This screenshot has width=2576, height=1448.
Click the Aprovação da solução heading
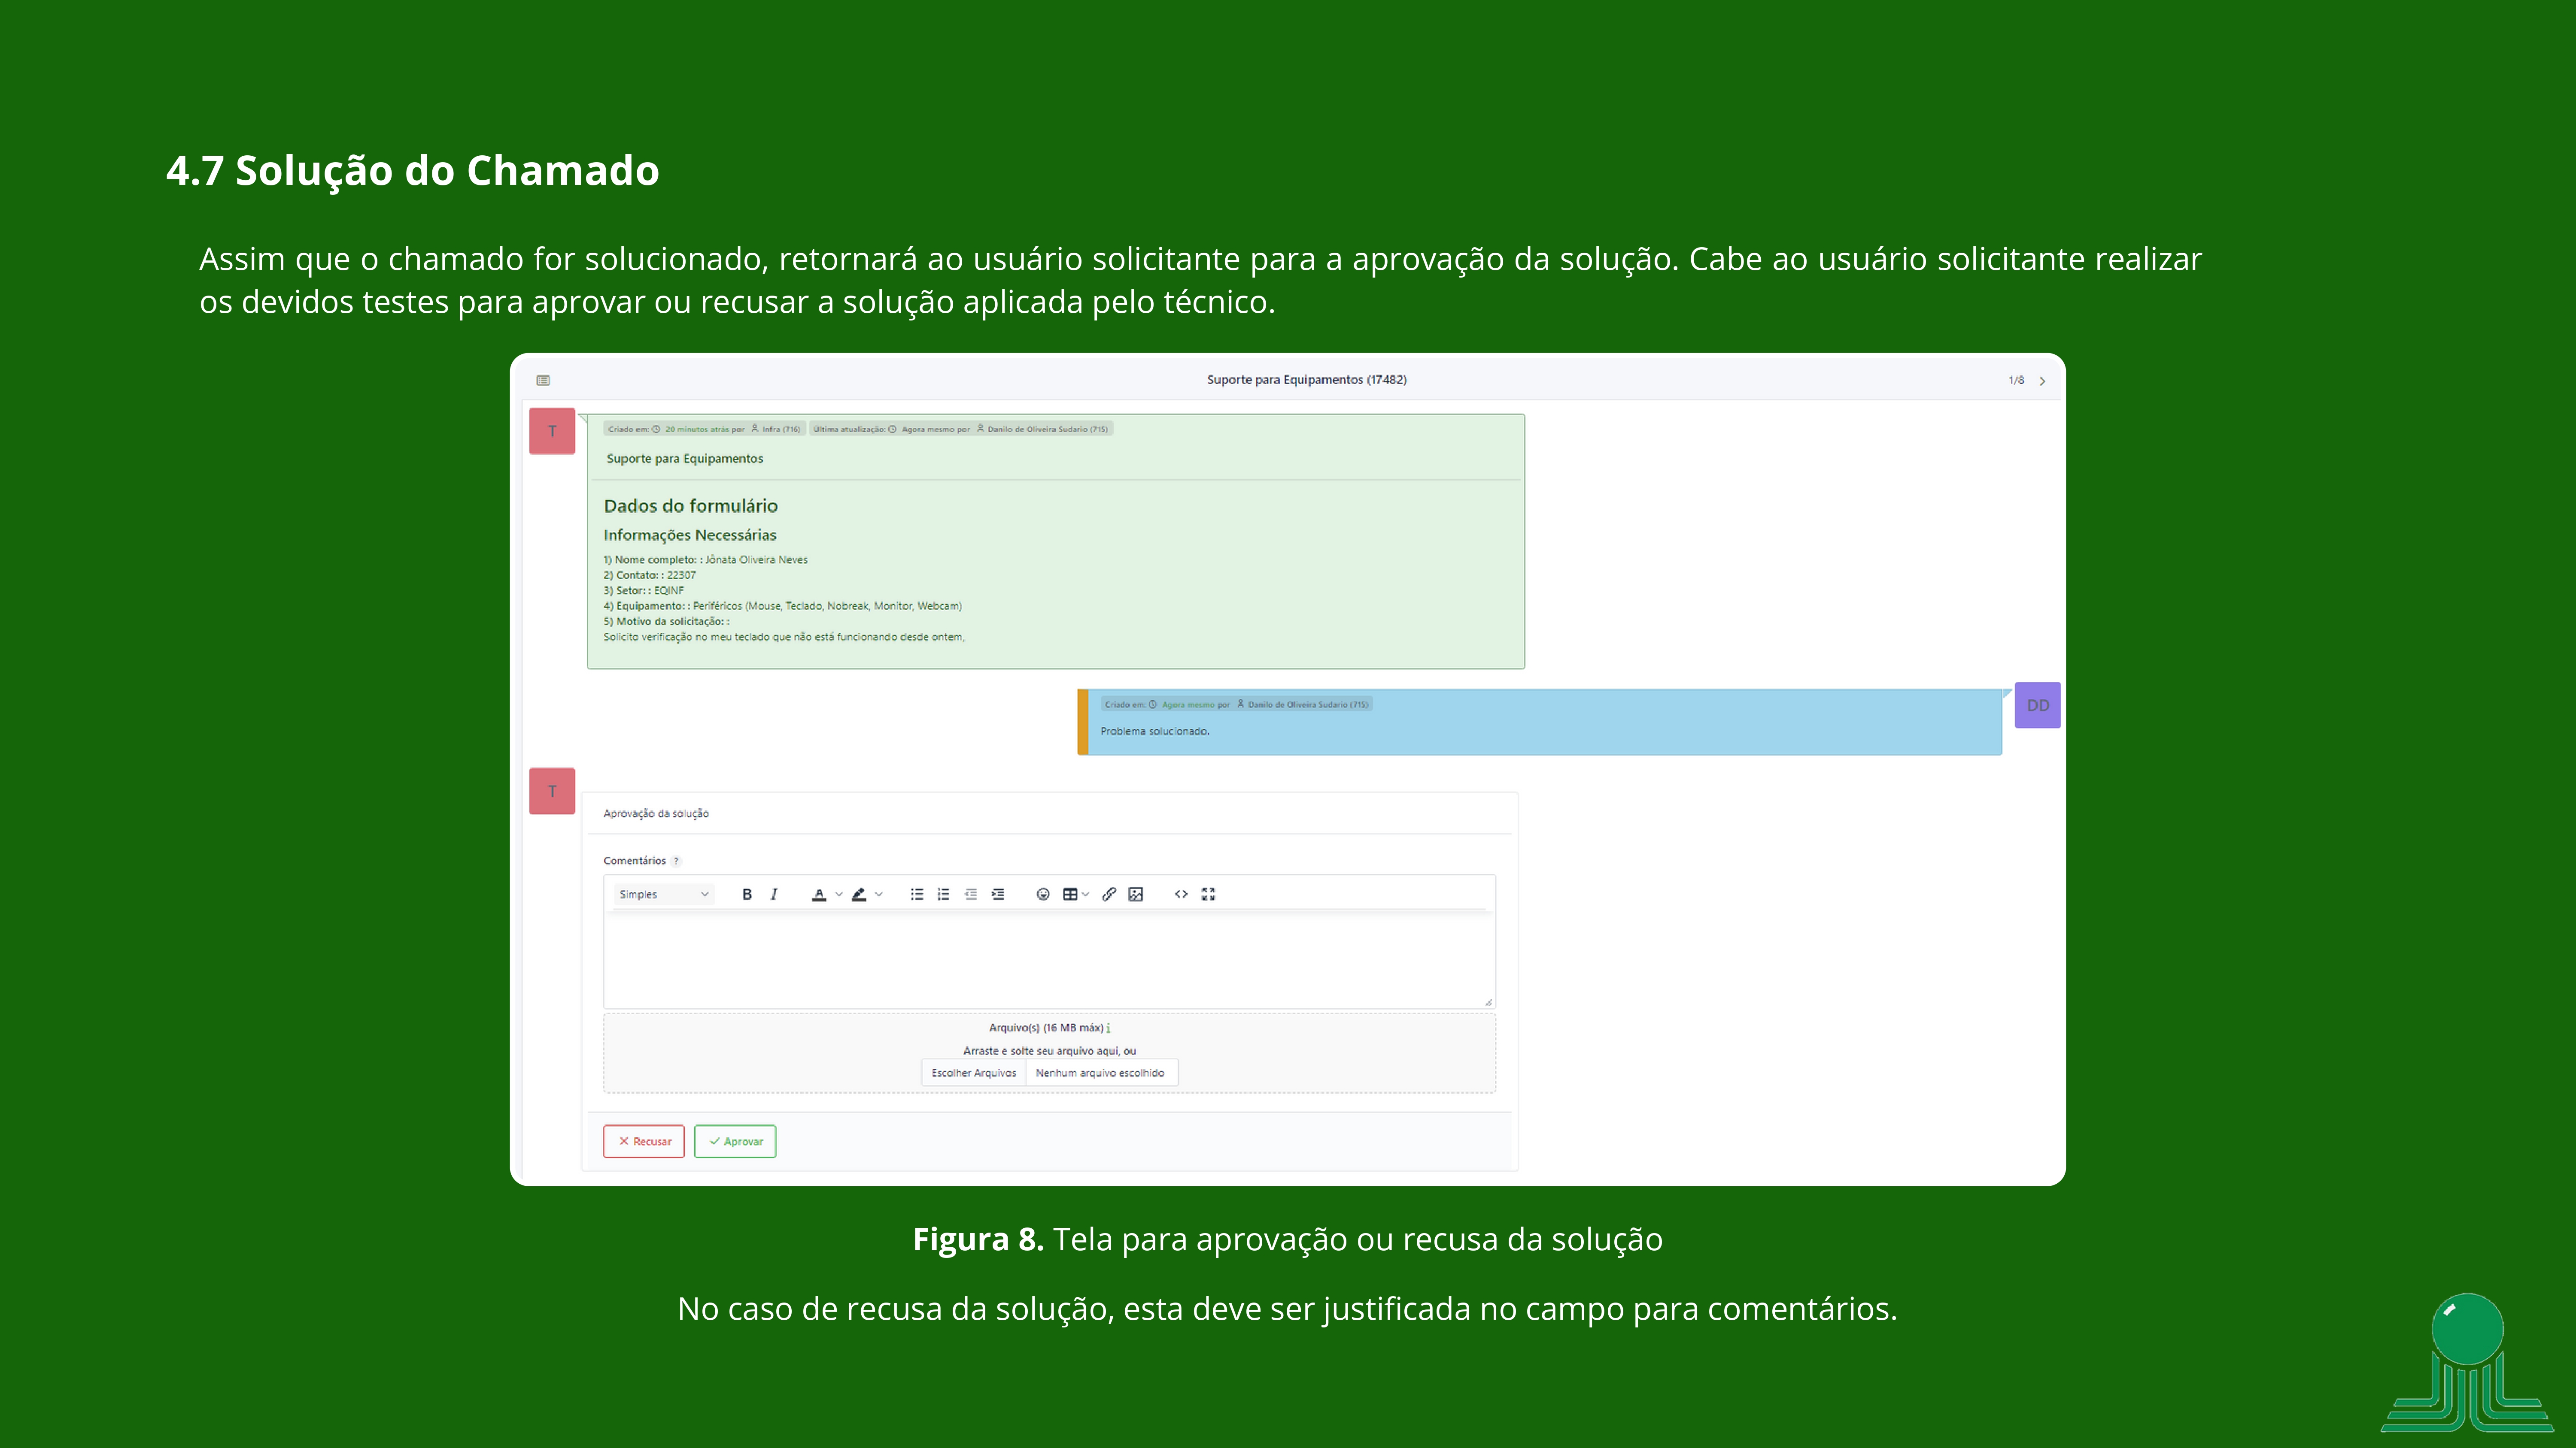656,813
